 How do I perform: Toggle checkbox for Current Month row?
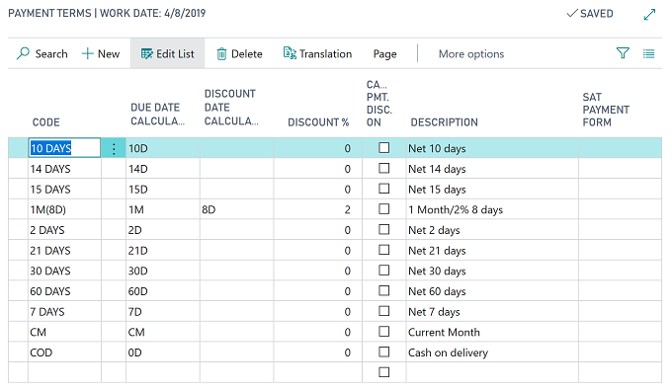384,332
